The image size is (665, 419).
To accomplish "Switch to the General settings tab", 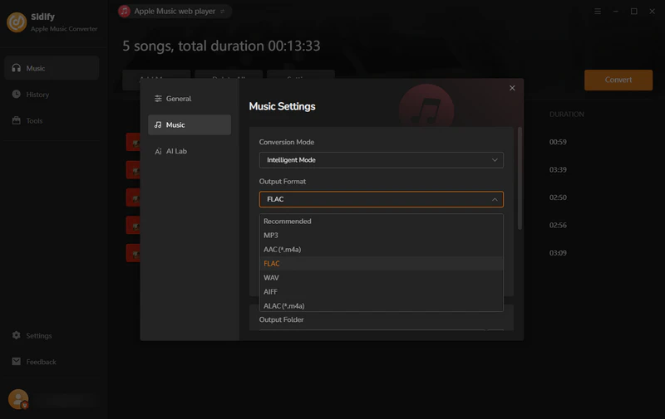I will (190, 99).
